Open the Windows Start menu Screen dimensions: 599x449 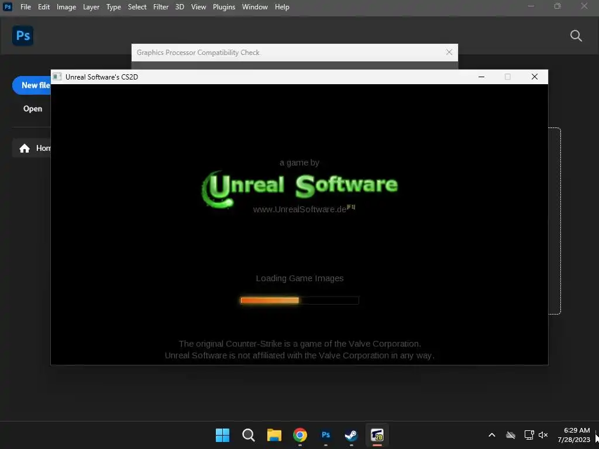coord(223,435)
